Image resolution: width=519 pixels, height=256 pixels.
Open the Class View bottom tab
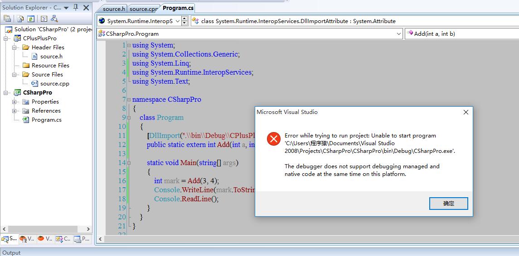click(63, 238)
